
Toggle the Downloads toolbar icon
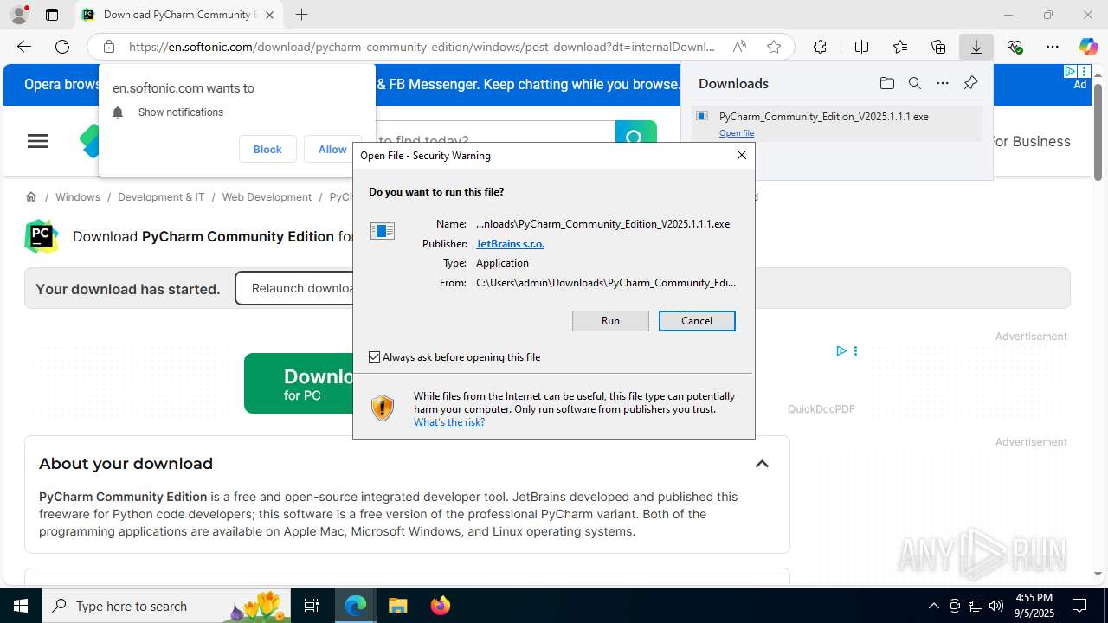pyautogui.click(x=976, y=47)
